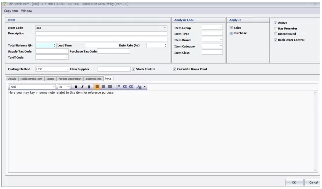Click the second Description line field
Viewport: 322px width, 189px height.
(x=101, y=39)
